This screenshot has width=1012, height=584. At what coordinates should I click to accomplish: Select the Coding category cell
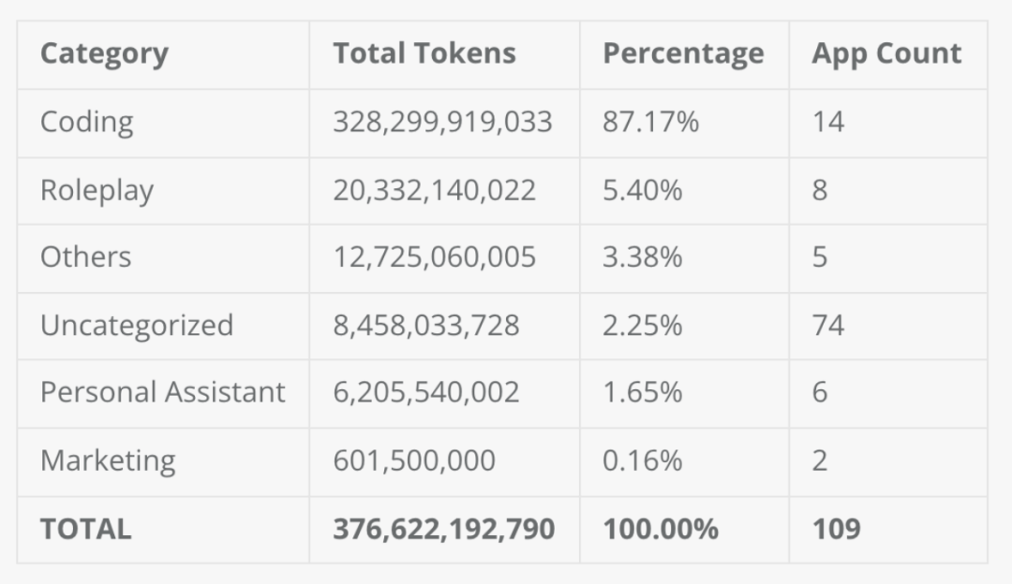tap(86, 123)
